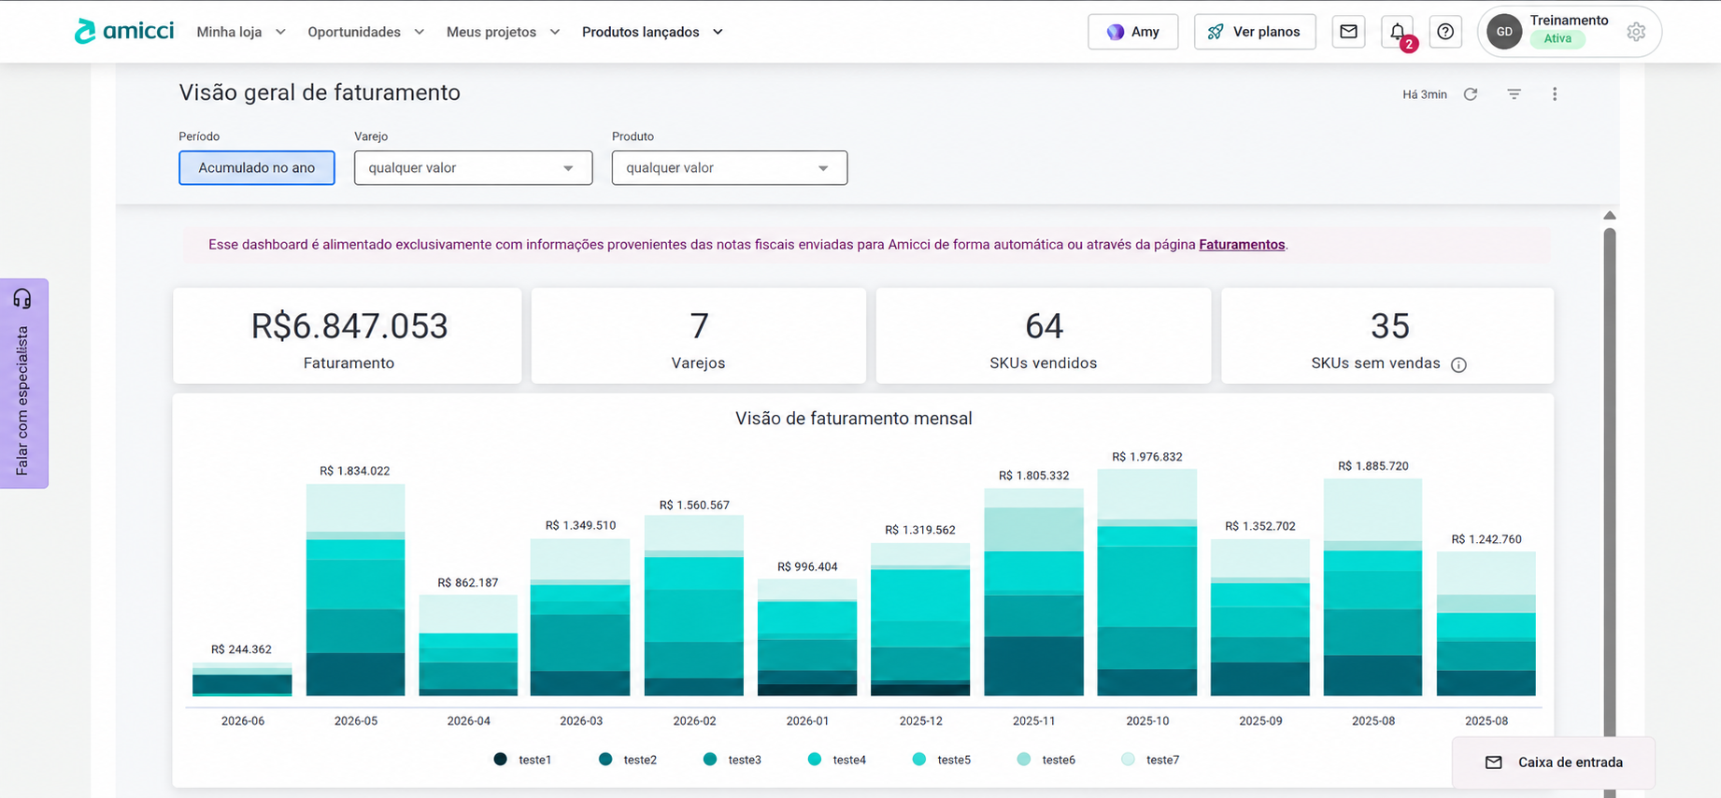Viewport: 1721px width, 798px height.
Task: Open account settings gear icon
Action: click(x=1636, y=32)
